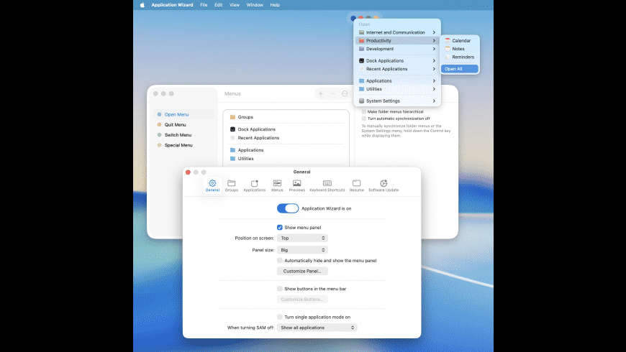Open the General tab gear icon
Viewport: 626px width, 352px height.
pyautogui.click(x=212, y=183)
